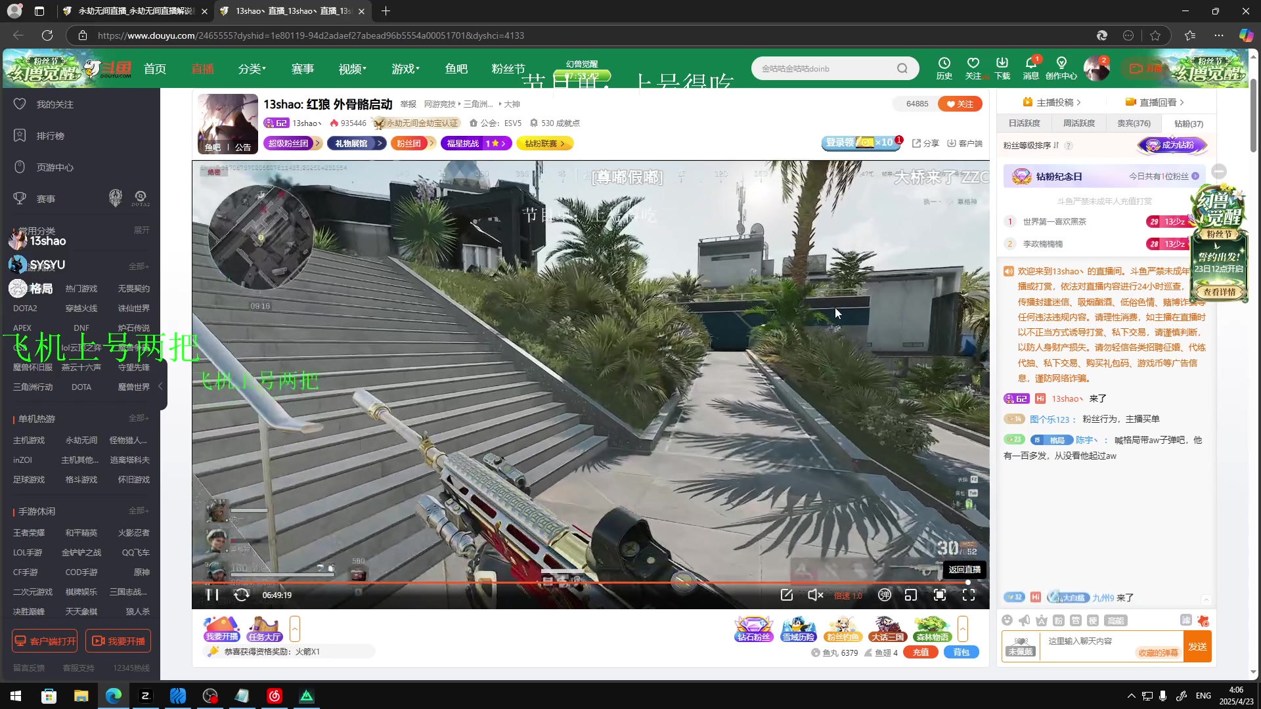Open 直播回看 link
The image size is (1261, 709).
point(1155,102)
